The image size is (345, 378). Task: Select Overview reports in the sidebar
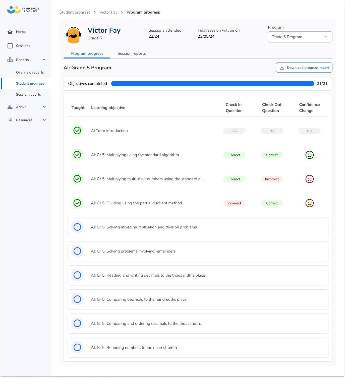30,72
